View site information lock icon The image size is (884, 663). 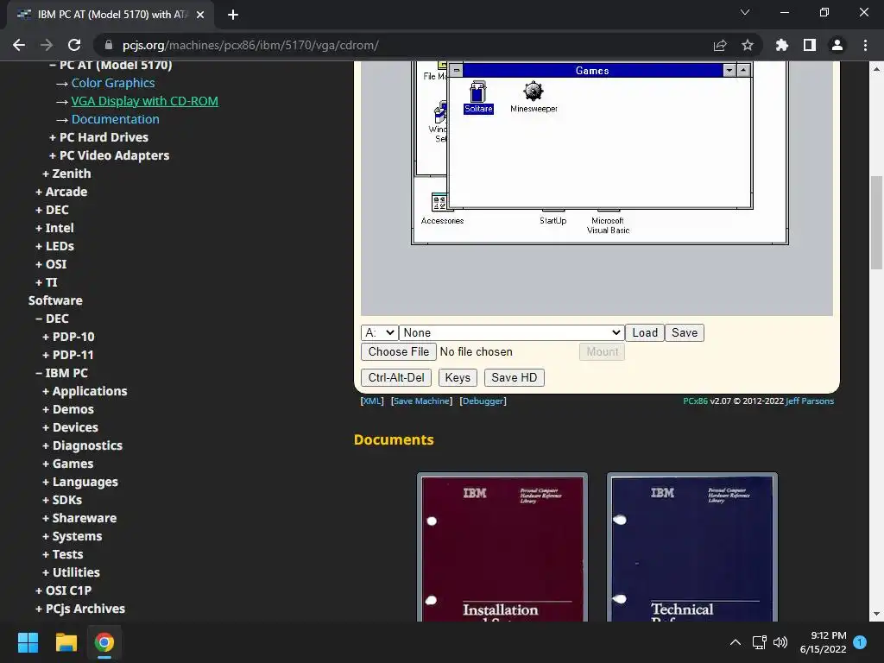click(109, 45)
